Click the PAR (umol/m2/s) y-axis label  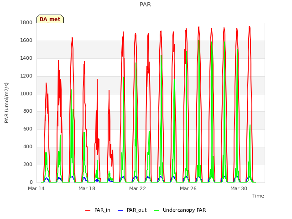[6, 103]
